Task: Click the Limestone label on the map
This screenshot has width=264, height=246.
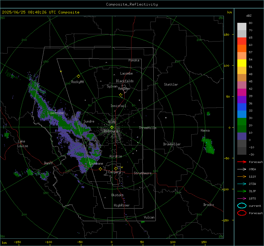Action: pos(55,113)
